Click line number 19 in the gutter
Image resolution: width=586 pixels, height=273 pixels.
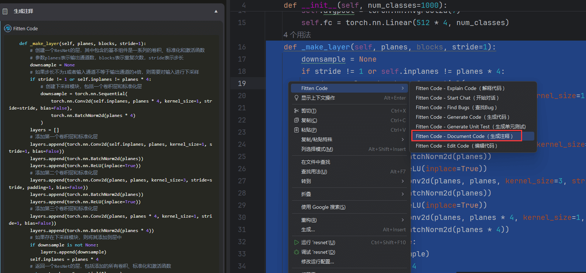click(242, 83)
